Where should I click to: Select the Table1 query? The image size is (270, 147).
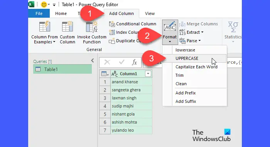pos(62,69)
